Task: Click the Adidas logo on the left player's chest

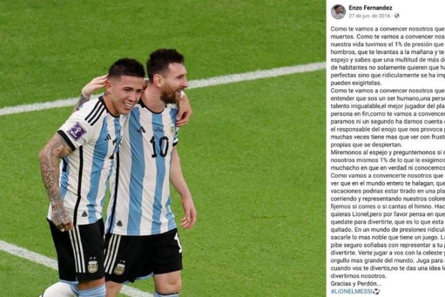Action: click(107, 138)
